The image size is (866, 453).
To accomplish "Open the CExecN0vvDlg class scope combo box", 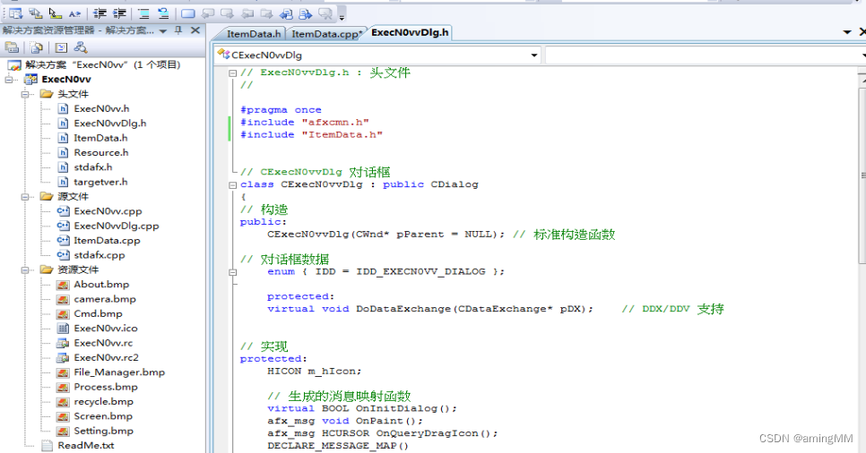I will [377, 56].
